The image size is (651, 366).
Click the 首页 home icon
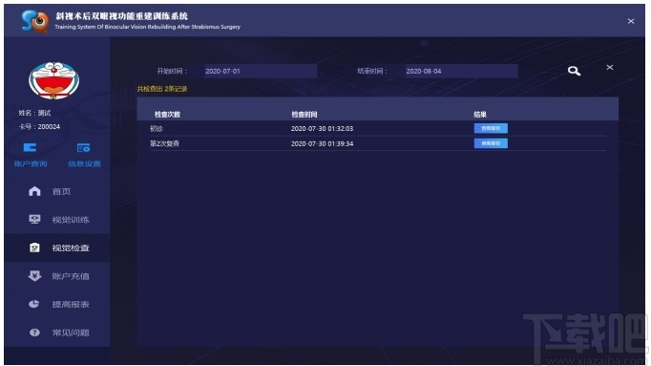point(35,191)
